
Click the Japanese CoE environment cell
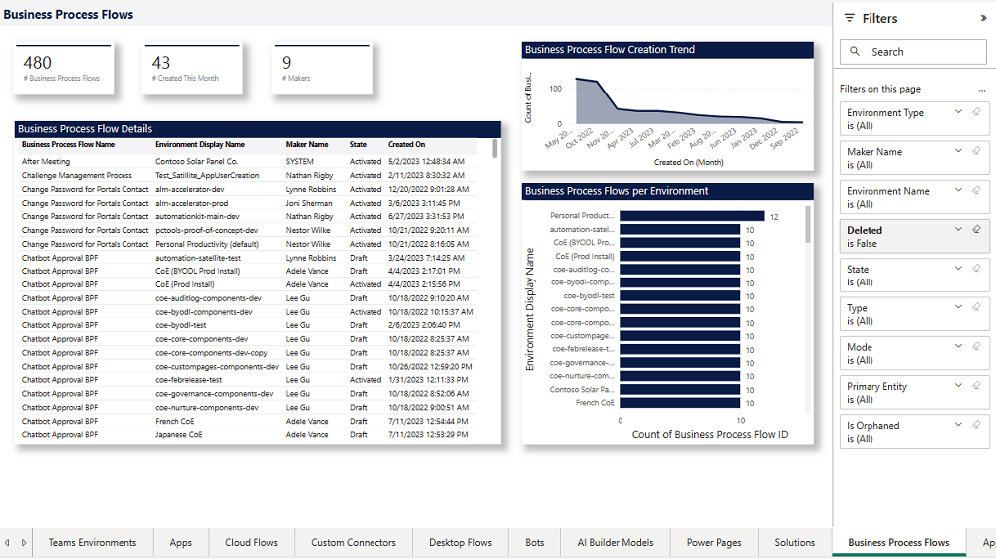click(x=179, y=434)
